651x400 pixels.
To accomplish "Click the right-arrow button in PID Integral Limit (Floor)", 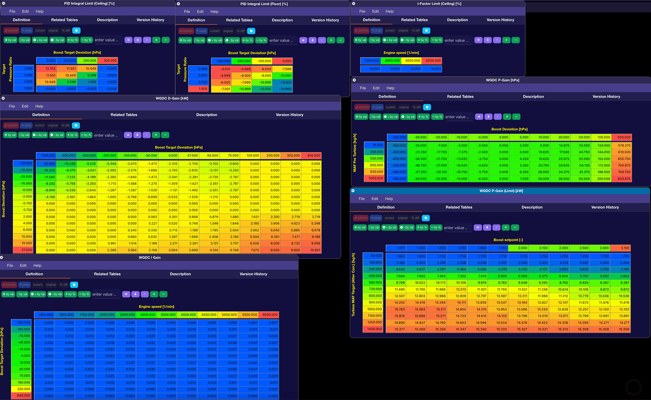I will pos(303,40).
